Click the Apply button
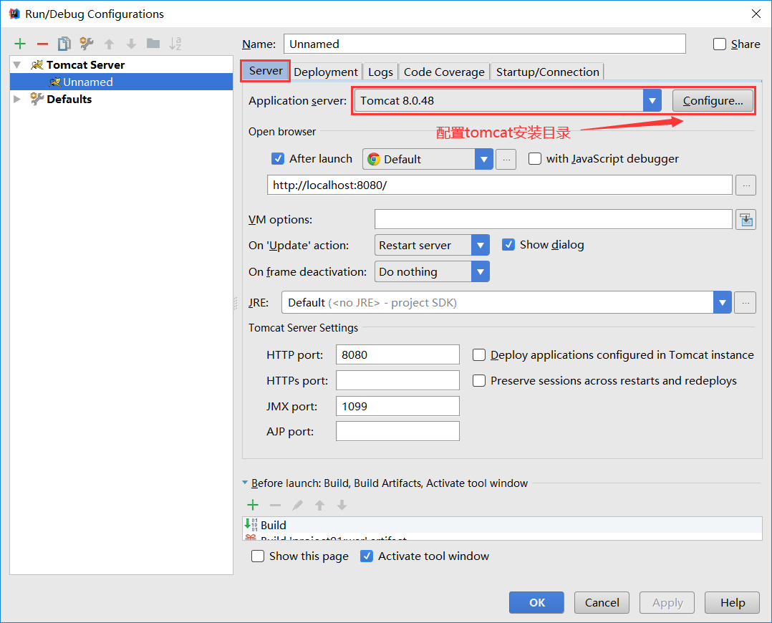 tap(667, 602)
